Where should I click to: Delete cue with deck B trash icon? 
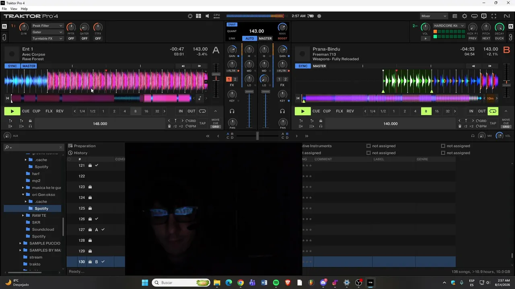coord(460,126)
